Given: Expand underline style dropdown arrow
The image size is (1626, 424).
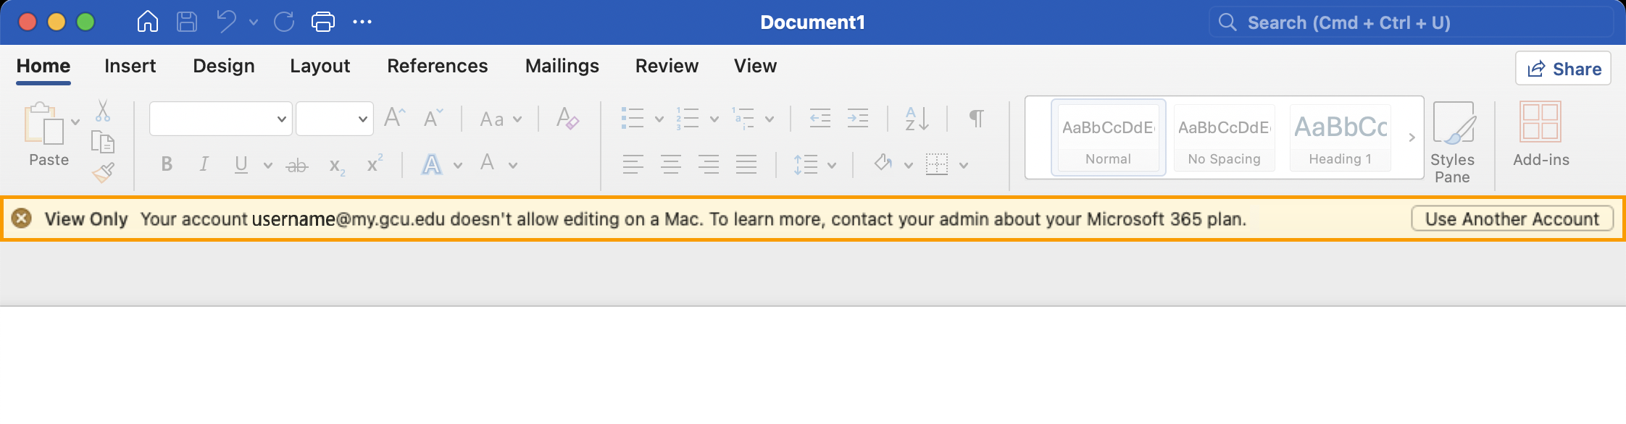Looking at the screenshot, I should point(268,166).
